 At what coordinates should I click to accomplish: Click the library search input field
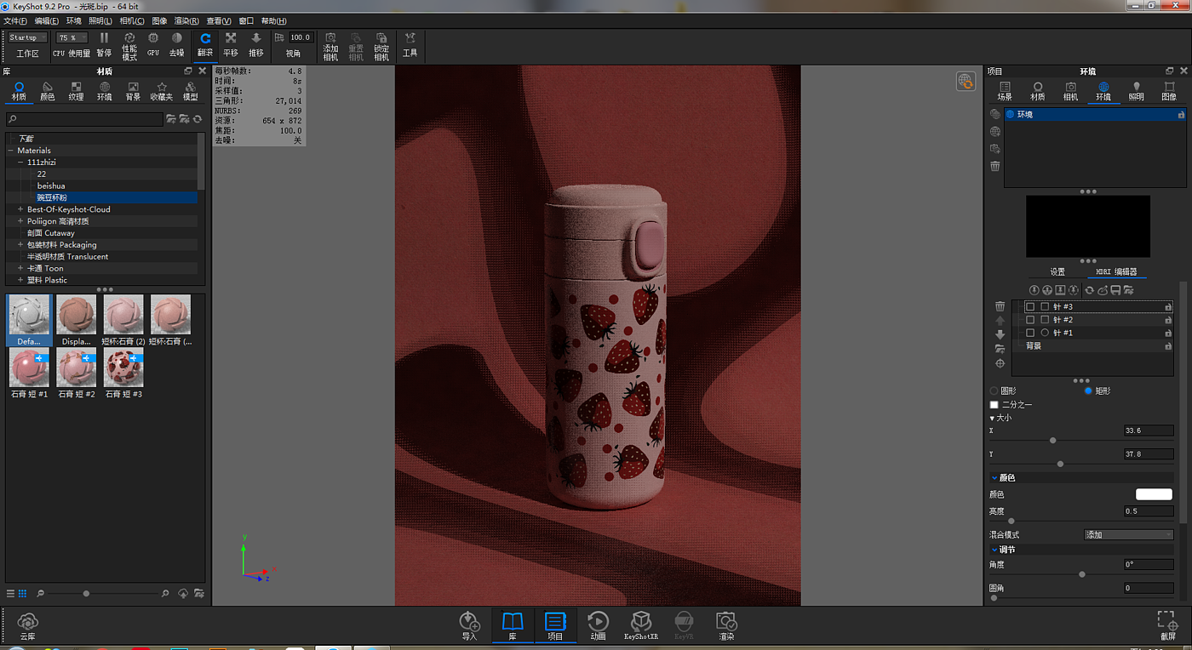(x=85, y=120)
